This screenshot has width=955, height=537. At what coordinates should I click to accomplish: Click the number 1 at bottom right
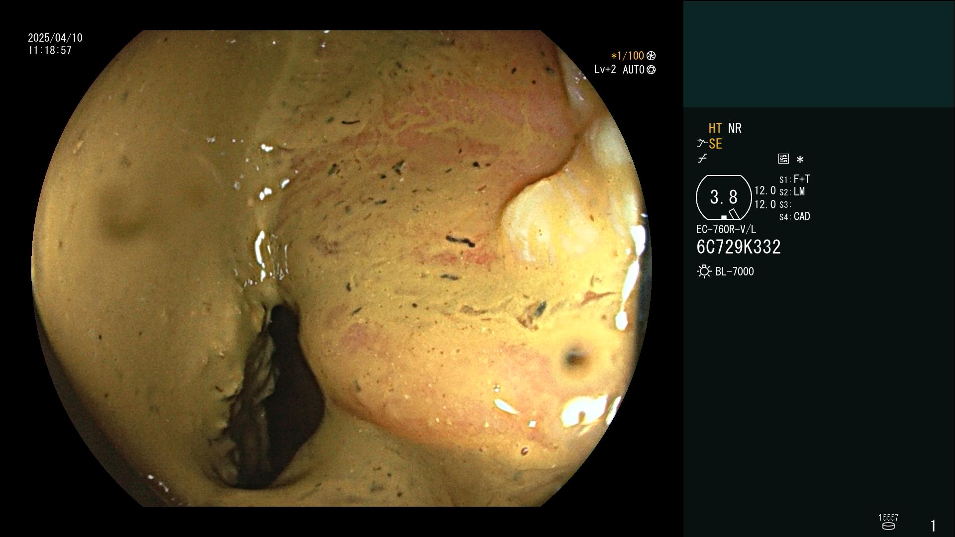(x=933, y=526)
